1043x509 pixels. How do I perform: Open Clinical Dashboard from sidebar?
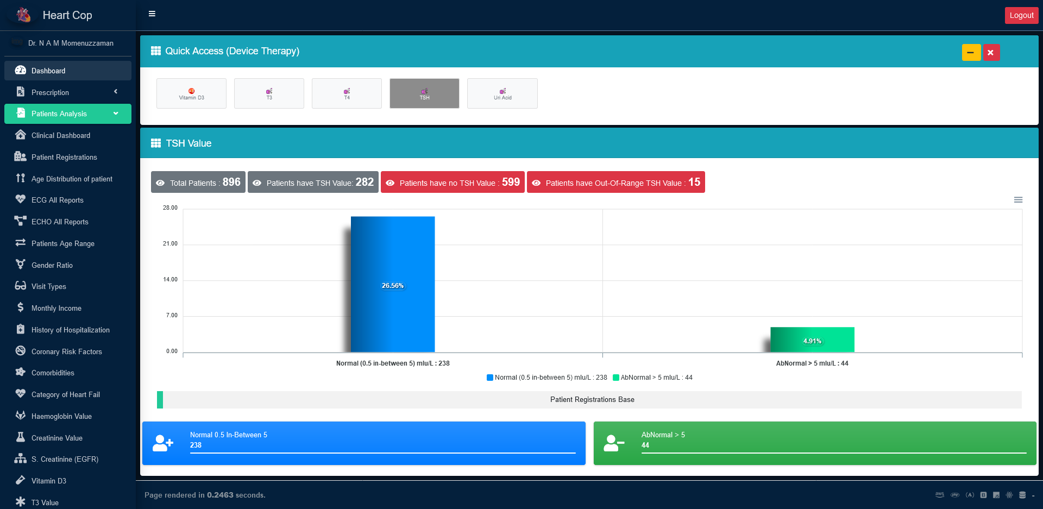tap(61, 135)
